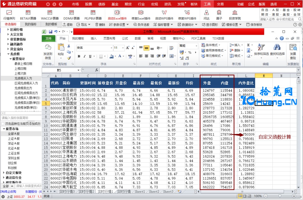Screen dimensions: 303x200
Task: Open the font size 11 dropdown
Action: 123,48
